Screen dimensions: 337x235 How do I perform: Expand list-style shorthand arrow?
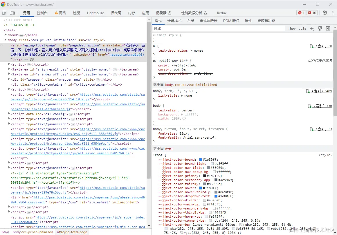click(x=182, y=95)
